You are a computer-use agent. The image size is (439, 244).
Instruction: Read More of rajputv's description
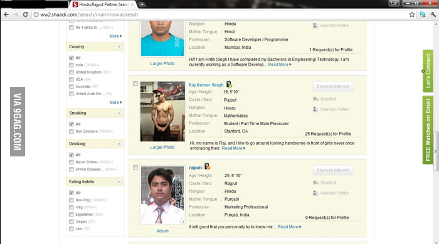pos(290,226)
